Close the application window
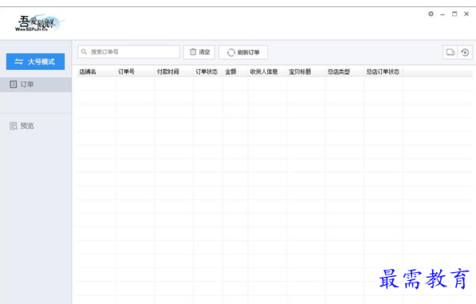476x304 pixels. (466, 14)
